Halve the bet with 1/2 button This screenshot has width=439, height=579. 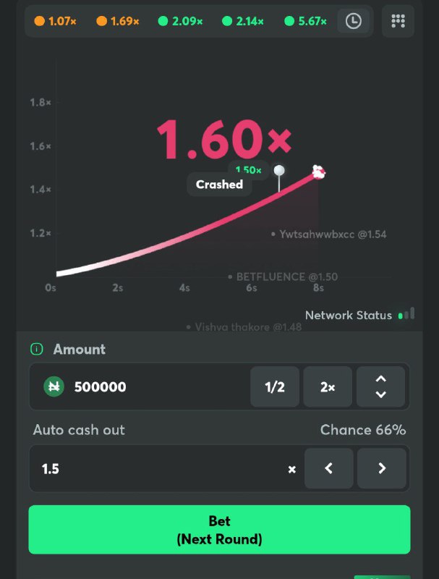[x=275, y=386]
